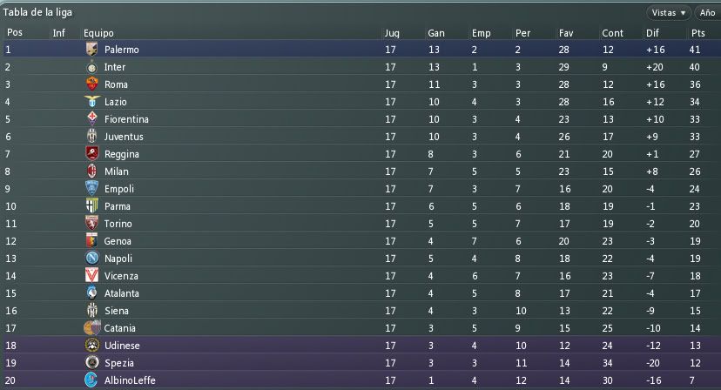Click the Lazio eagle badge icon
The height and width of the screenshot is (390, 721).
pyautogui.click(x=92, y=102)
